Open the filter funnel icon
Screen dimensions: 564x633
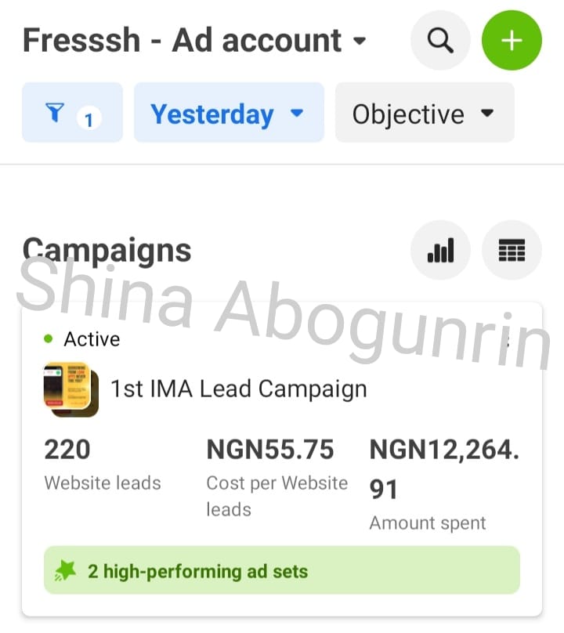coord(55,114)
